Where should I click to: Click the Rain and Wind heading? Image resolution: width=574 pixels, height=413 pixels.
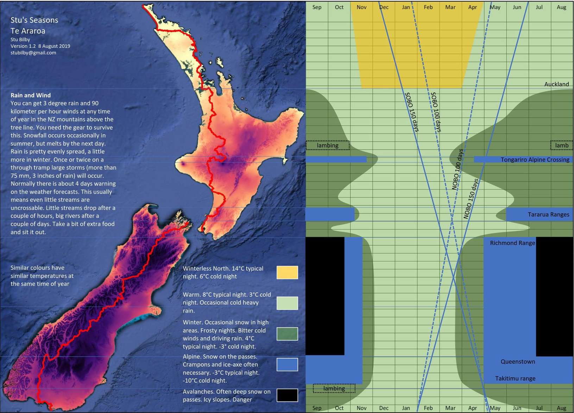[31, 95]
